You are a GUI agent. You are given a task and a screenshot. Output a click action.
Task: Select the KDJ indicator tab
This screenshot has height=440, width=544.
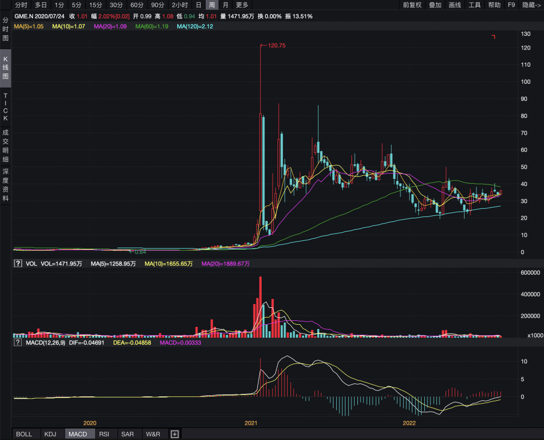point(50,434)
